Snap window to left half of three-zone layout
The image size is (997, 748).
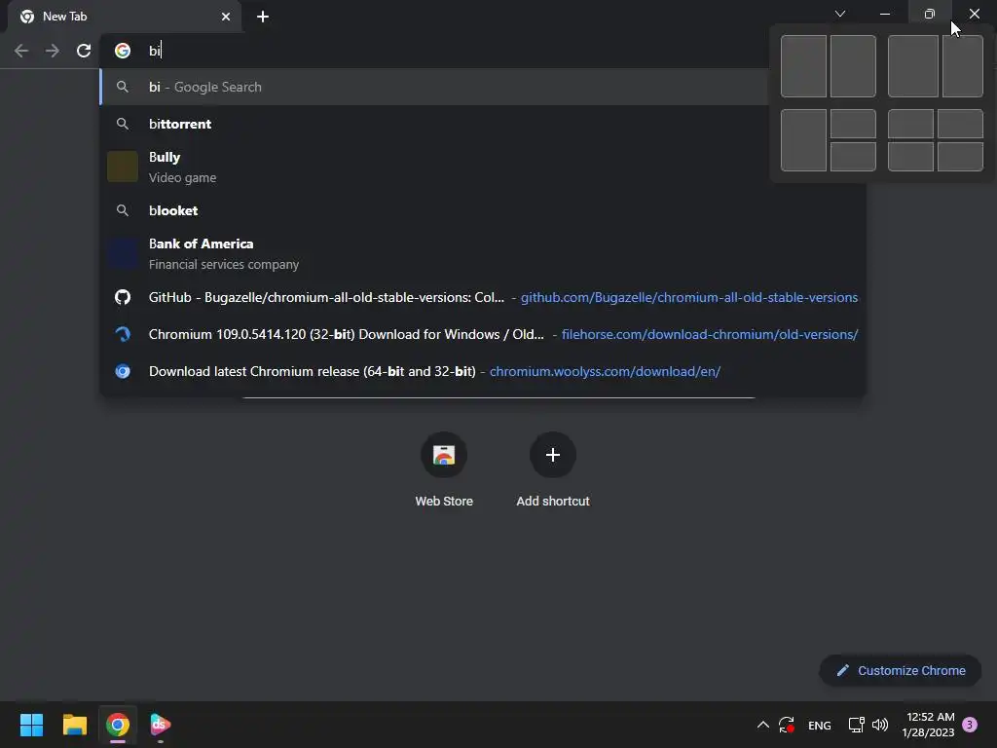pyautogui.click(x=803, y=140)
